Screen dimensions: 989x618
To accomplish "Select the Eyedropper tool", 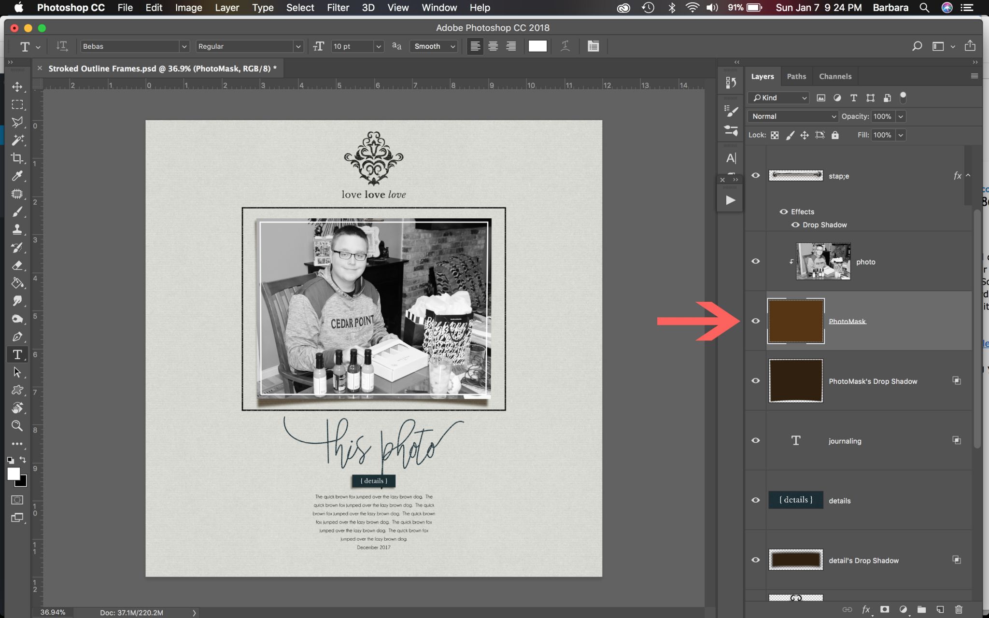I will click(x=17, y=176).
